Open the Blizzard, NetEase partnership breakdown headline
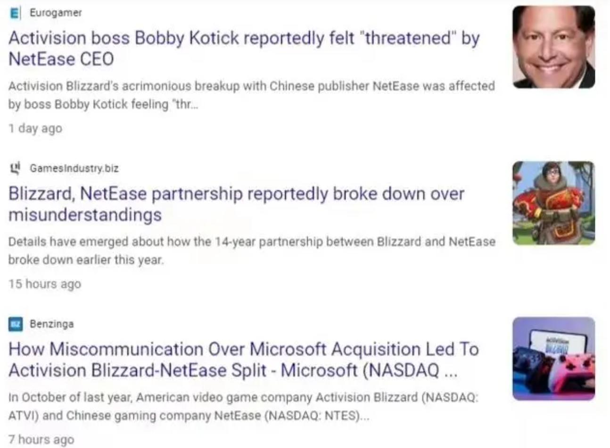The image size is (610, 448). pyautogui.click(x=236, y=204)
